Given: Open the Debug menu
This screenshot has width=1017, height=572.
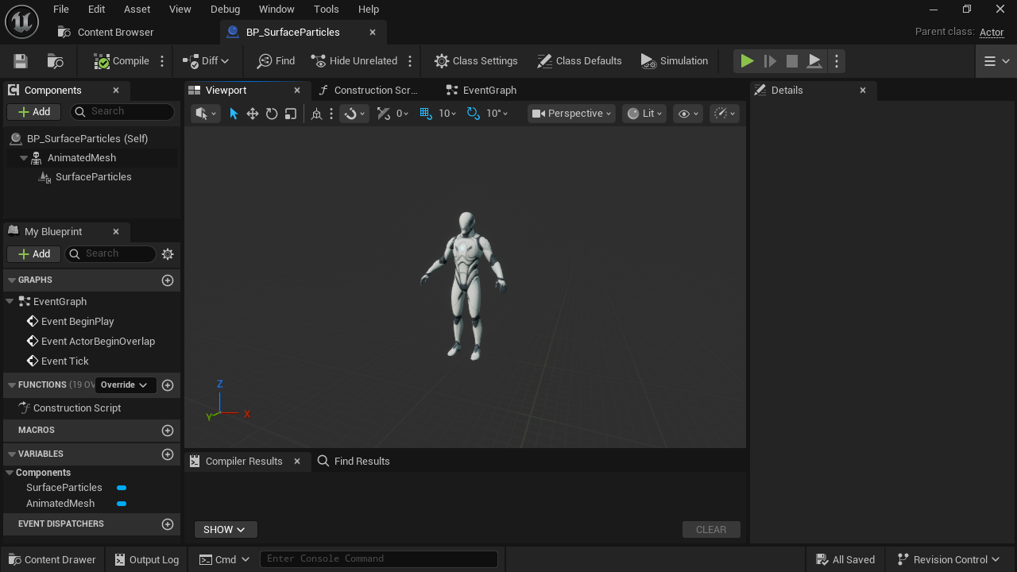Looking at the screenshot, I should coord(225,10).
